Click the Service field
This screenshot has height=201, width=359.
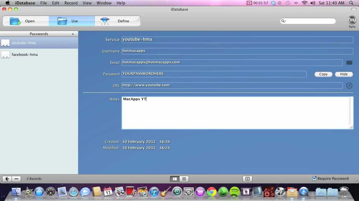pyautogui.click(x=237, y=40)
